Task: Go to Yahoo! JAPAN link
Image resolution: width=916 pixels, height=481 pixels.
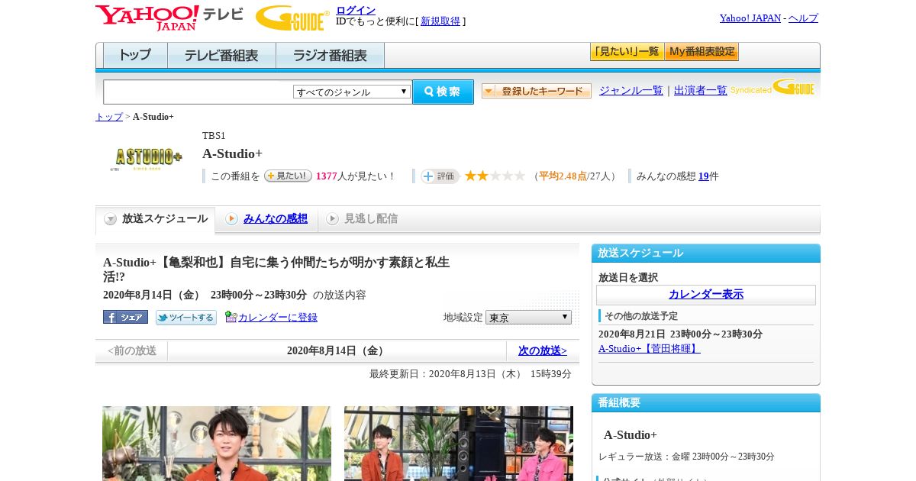Action: (750, 18)
